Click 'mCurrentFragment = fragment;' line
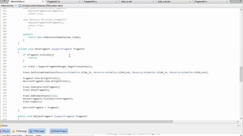Screen dimensions: 243x136 click(x=41, y=107)
